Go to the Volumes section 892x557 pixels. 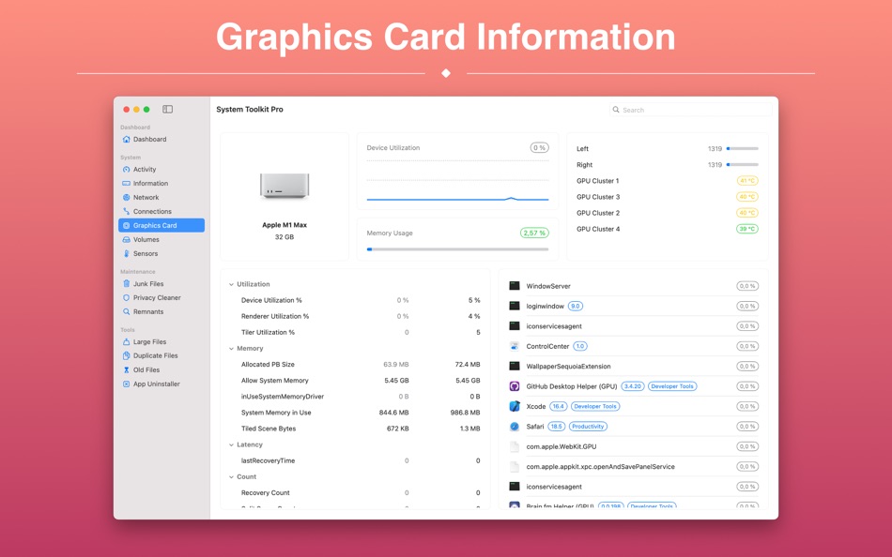pyautogui.click(x=161, y=240)
